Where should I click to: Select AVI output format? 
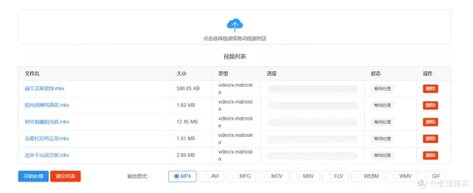point(211,176)
